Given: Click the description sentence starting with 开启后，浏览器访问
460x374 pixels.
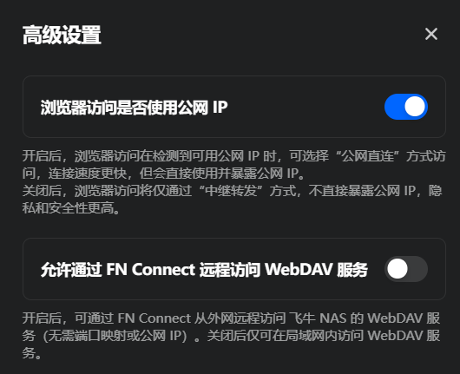Looking at the screenshot, I should click(234, 165).
